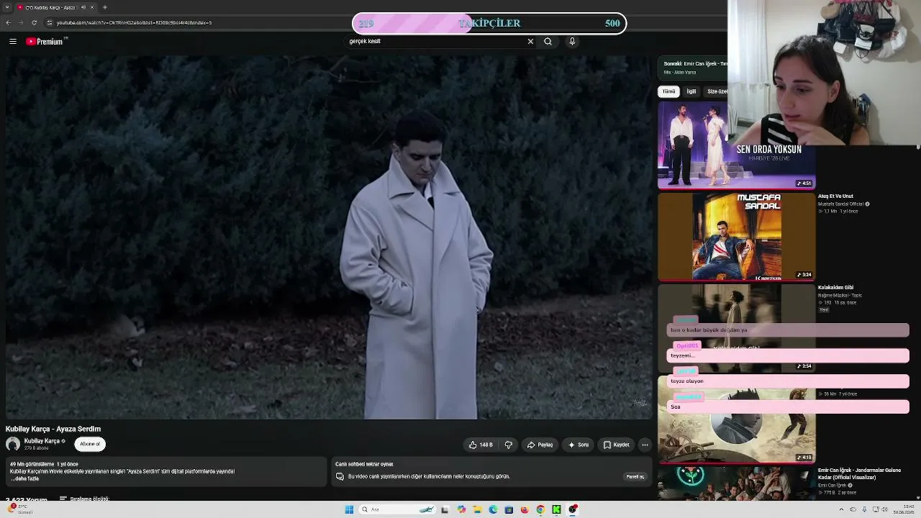Play the 'Sen Orda Yoksun' video thumbnail
The width and height of the screenshot is (921, 518).
point(736,145)
